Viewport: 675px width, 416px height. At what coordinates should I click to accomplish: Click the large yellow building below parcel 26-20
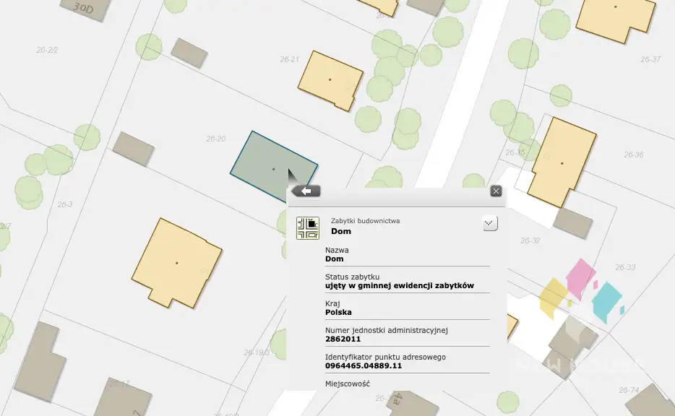coord(176,262)
